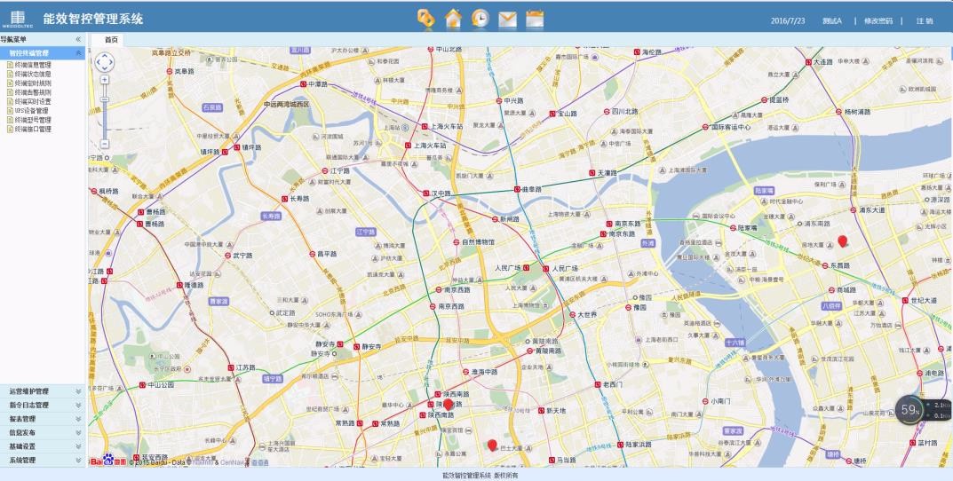Open the calendar icon in header toolbar
The image size is (953, 481).
[535, 19]
